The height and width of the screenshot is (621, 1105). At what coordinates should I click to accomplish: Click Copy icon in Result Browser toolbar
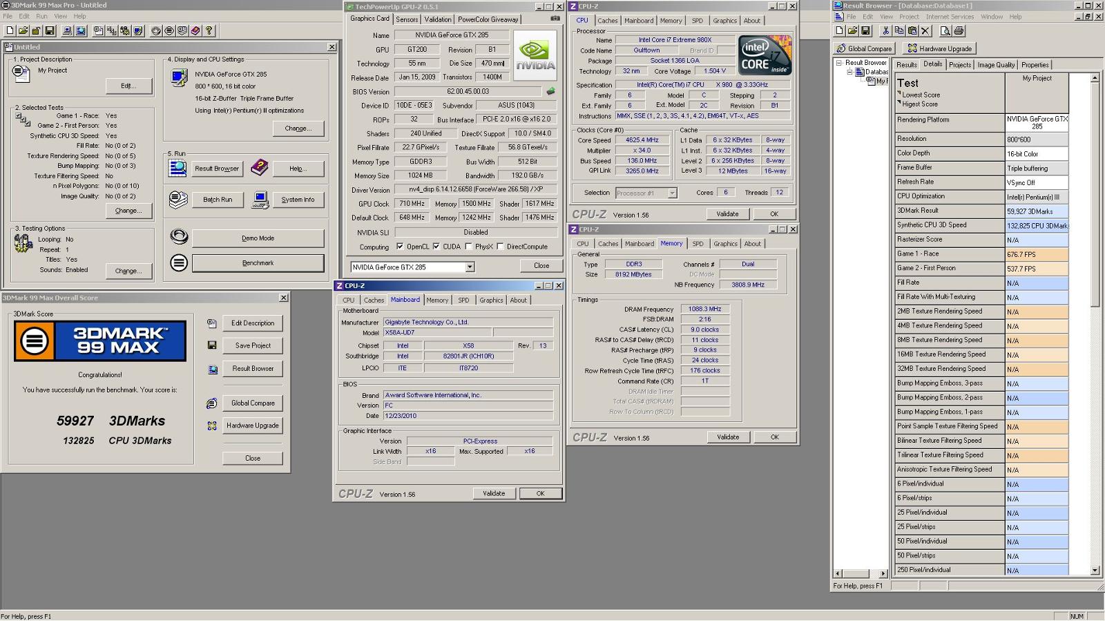(x=899, y=30)
